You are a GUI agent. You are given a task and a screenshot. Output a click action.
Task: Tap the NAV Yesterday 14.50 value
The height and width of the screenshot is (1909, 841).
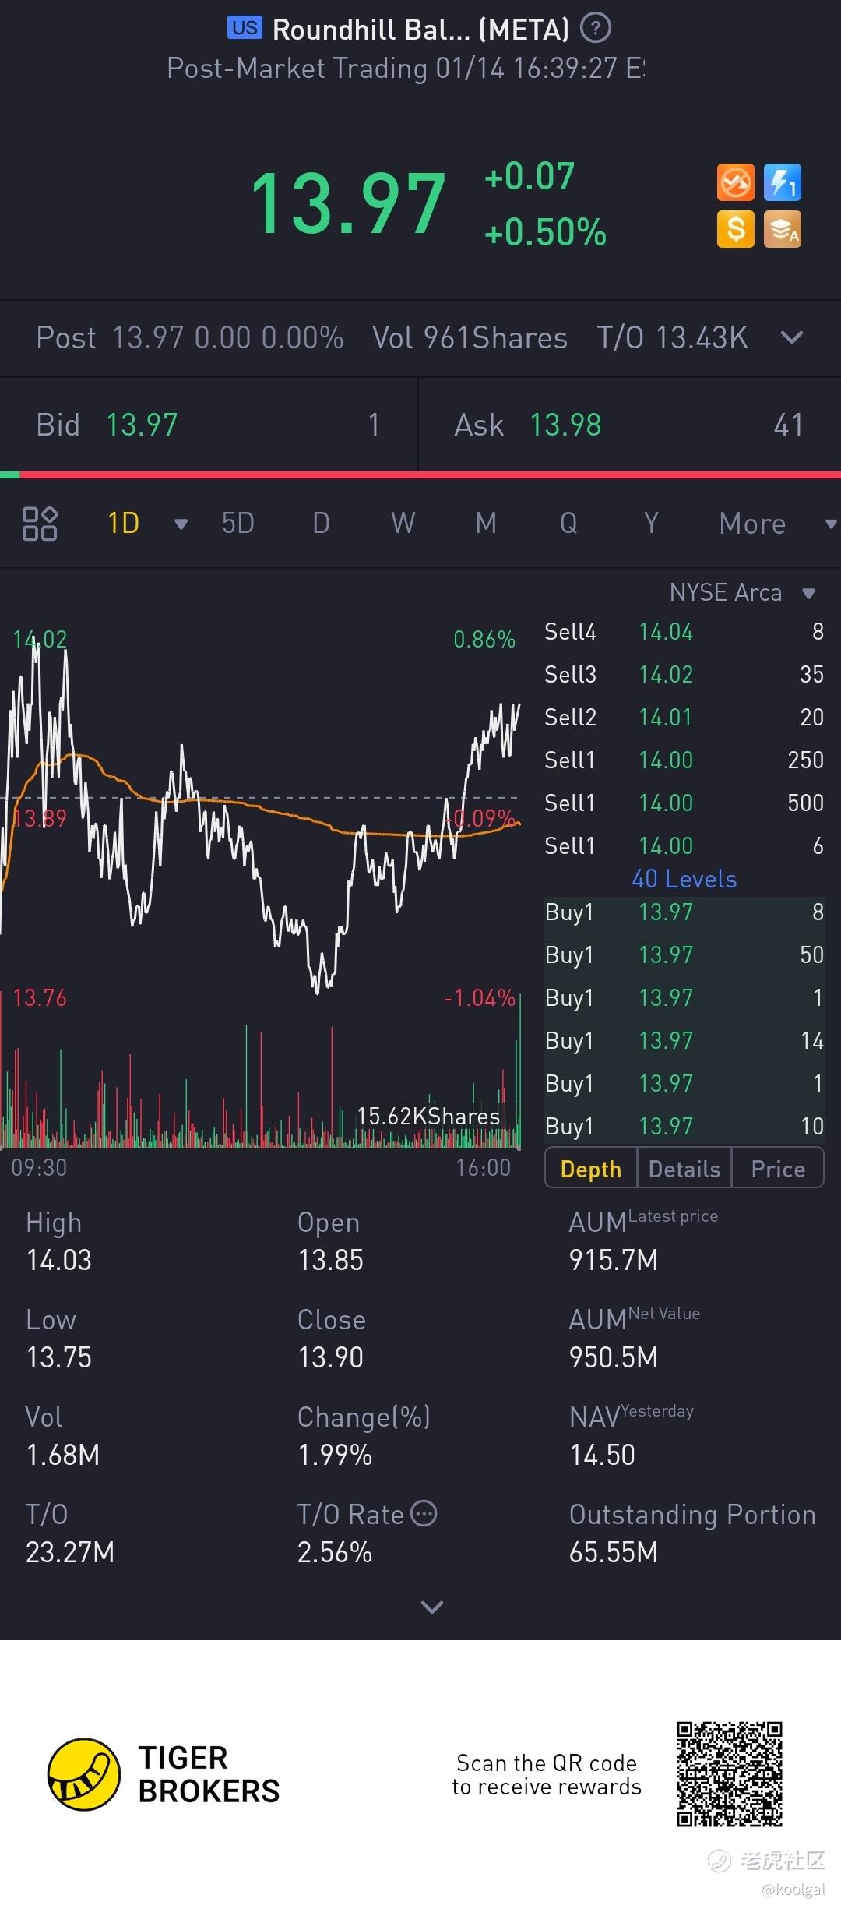[x=603, y=1455]
